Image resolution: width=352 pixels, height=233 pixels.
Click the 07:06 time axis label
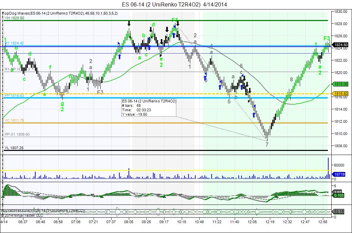point(76,222)
